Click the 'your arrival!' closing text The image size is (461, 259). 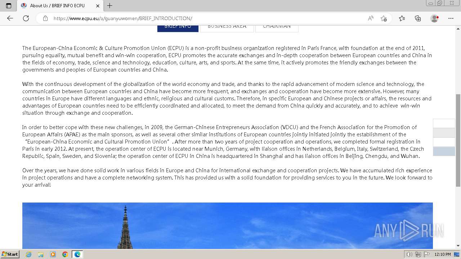tap(36, 185)
